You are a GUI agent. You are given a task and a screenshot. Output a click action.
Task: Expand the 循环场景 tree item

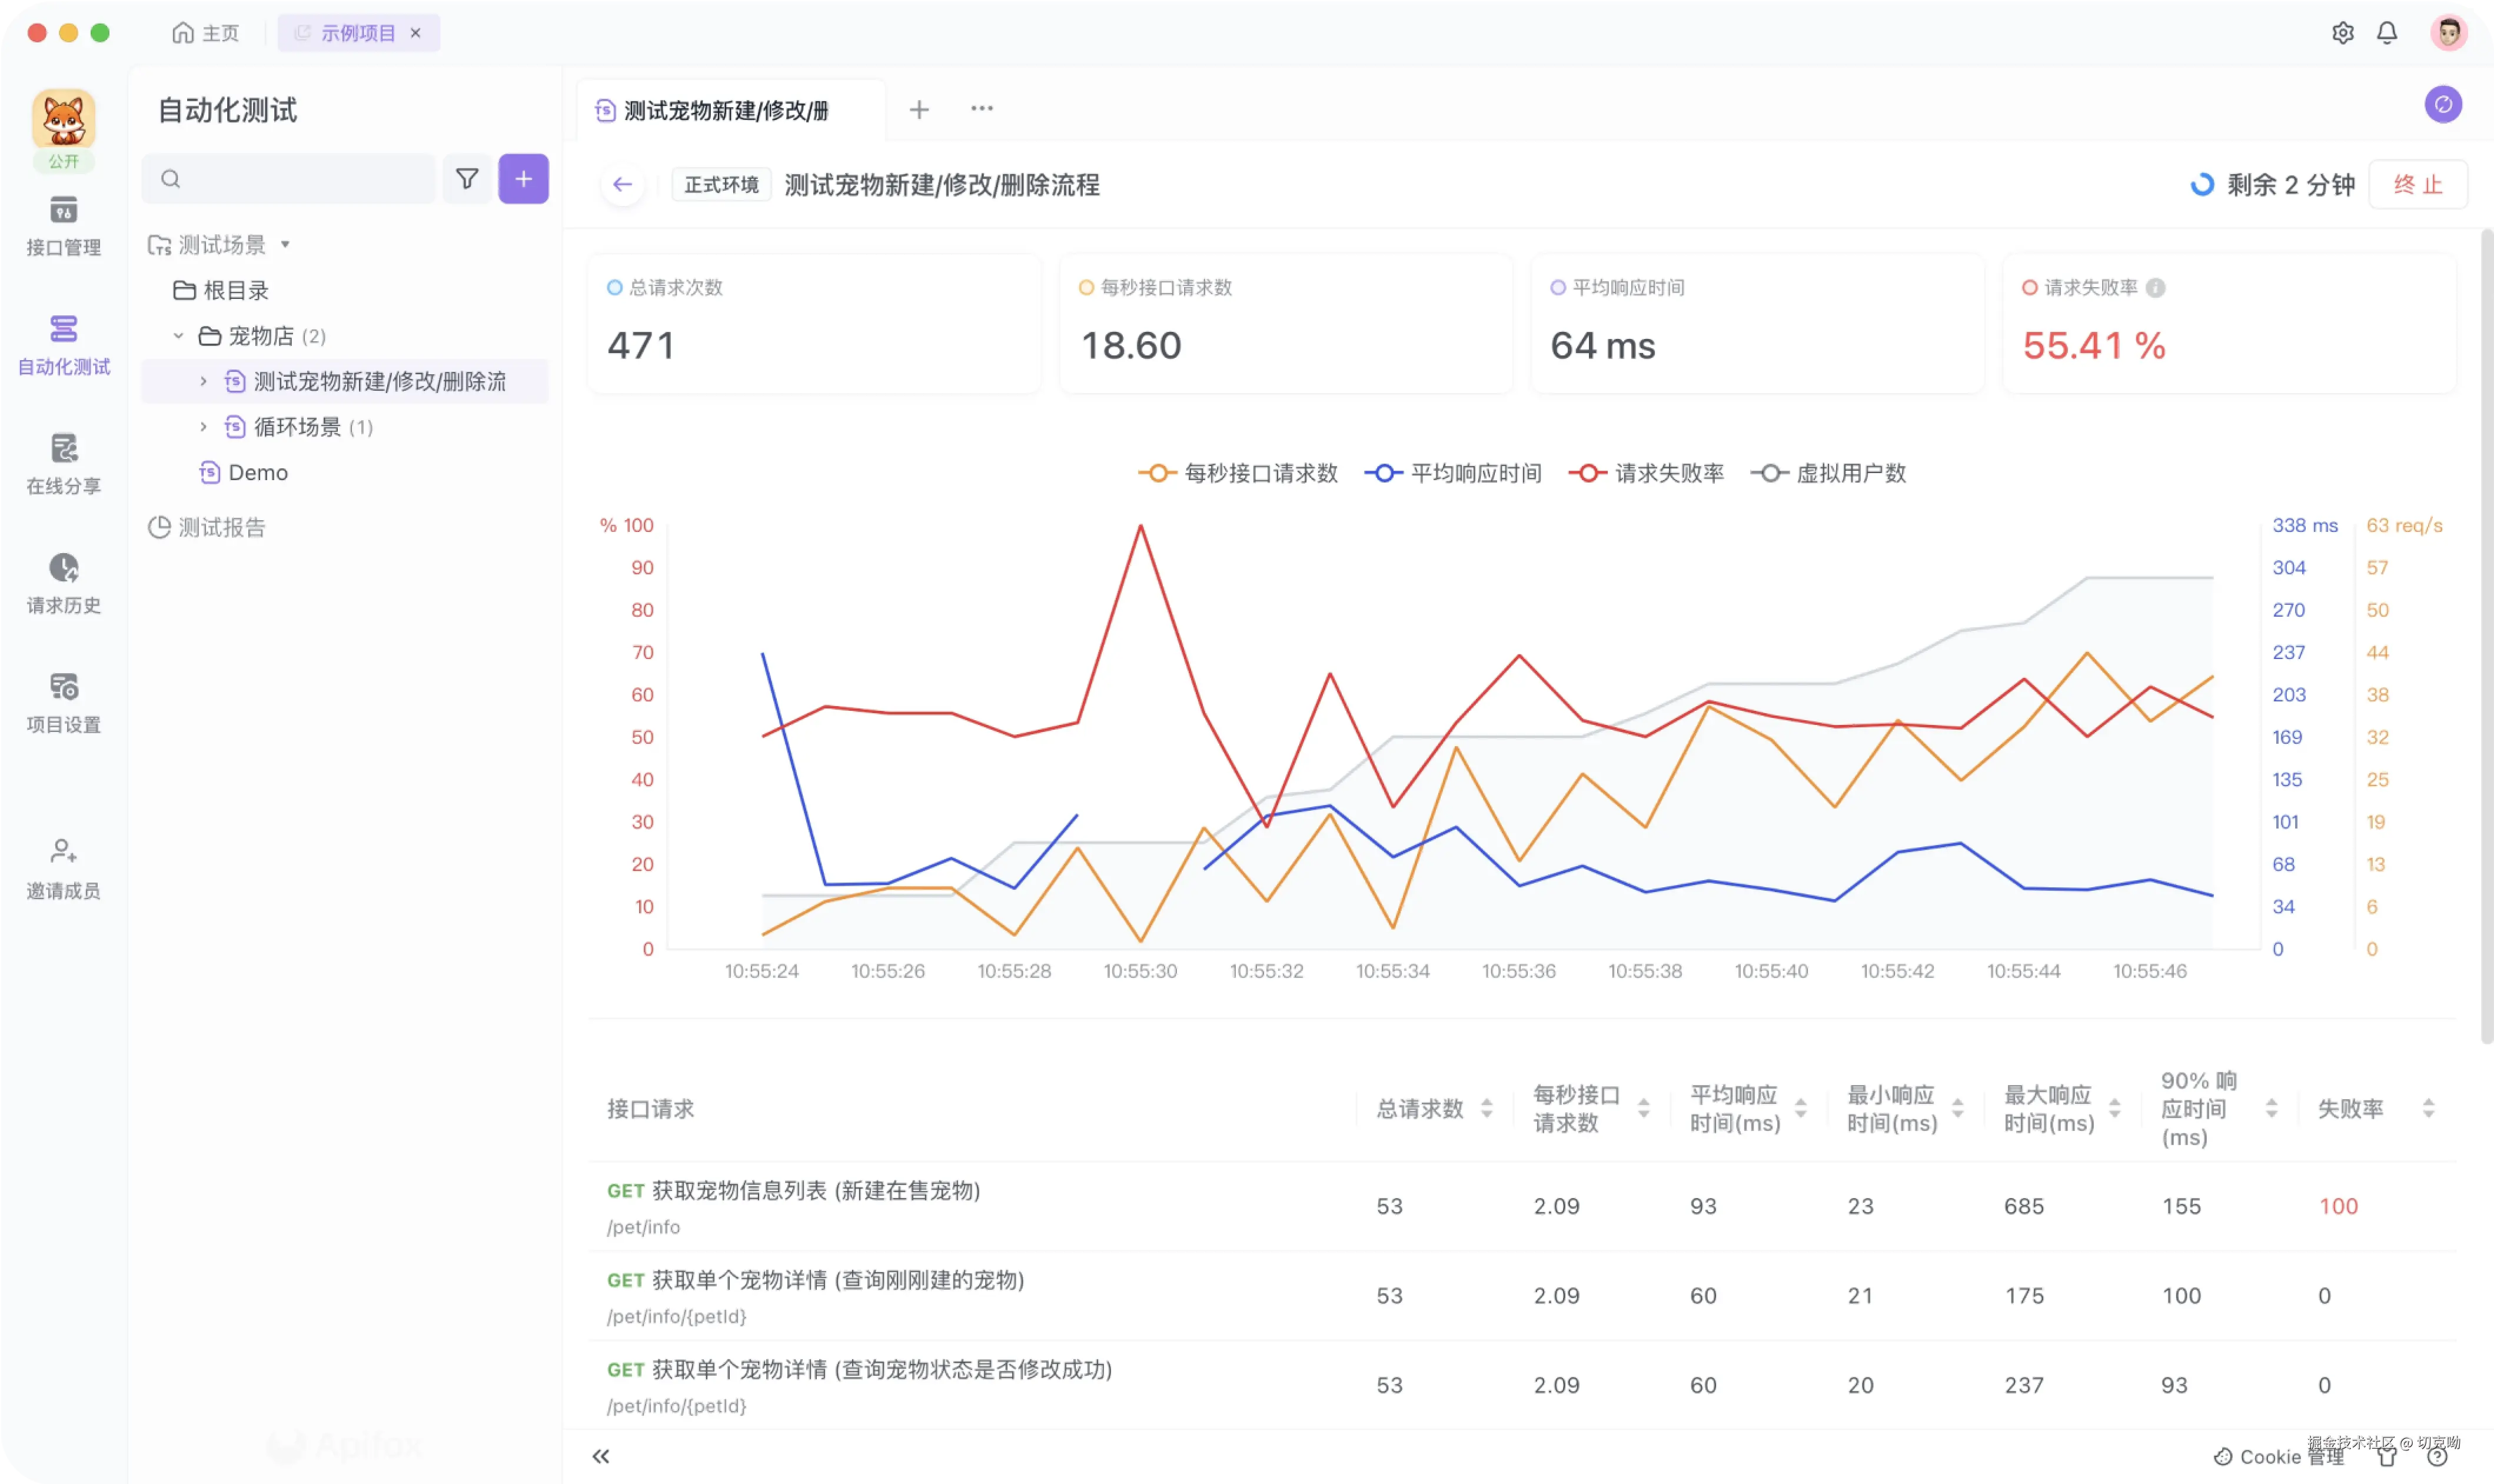[203, 427]
